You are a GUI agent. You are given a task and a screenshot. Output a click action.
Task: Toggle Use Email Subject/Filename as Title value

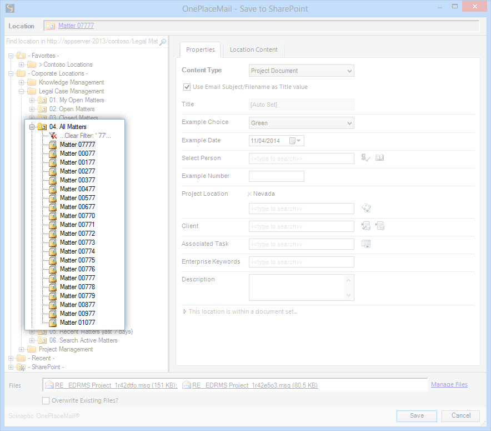[x=187, y=87]
